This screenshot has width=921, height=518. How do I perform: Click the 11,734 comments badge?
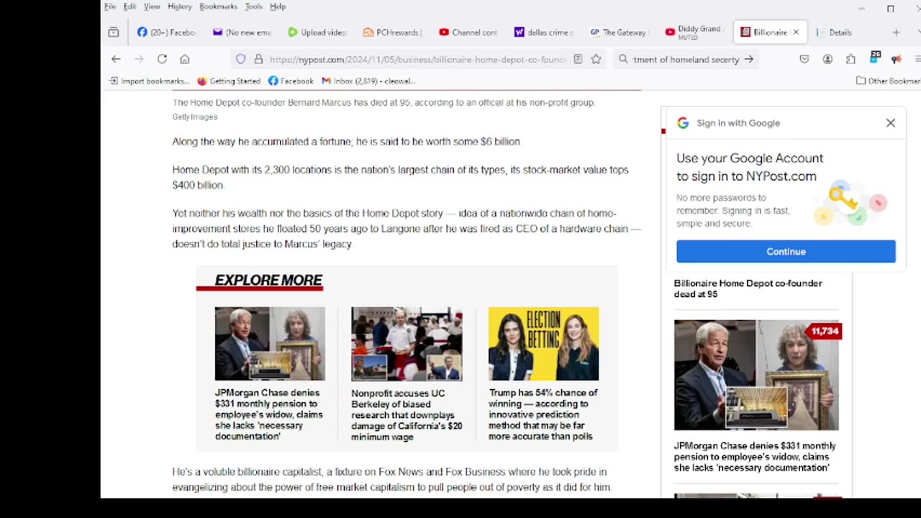[x=824, y=331]
